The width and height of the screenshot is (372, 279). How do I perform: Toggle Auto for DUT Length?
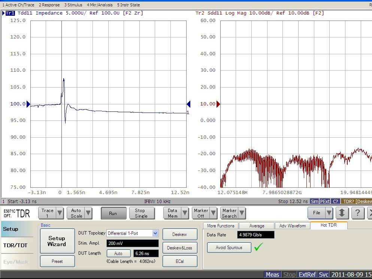click(118, 254)
